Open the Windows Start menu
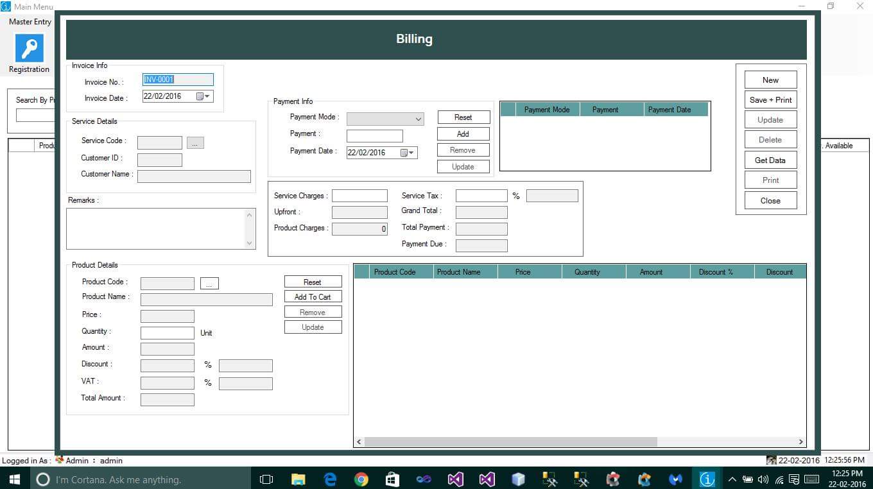This screenshot has height=489, width=873. 13,479
